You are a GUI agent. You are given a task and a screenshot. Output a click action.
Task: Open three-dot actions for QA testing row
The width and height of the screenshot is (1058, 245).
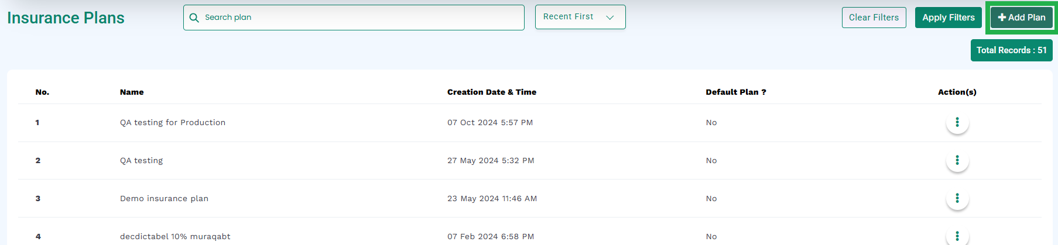[x=957, y=160]
